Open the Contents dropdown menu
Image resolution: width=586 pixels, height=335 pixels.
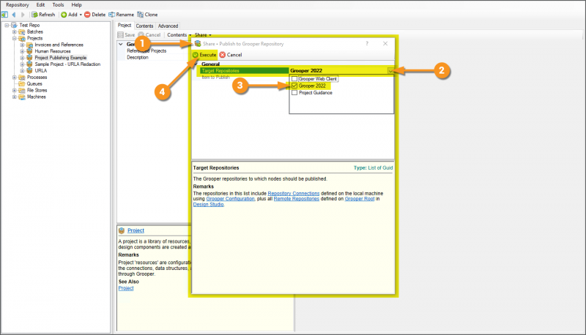coord(179,34)
